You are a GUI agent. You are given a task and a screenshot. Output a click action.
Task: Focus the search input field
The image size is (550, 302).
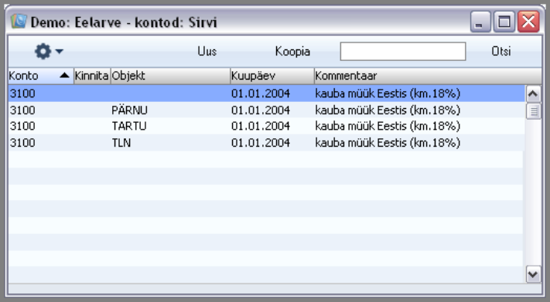pyautogui.click(x=403, y=52)
